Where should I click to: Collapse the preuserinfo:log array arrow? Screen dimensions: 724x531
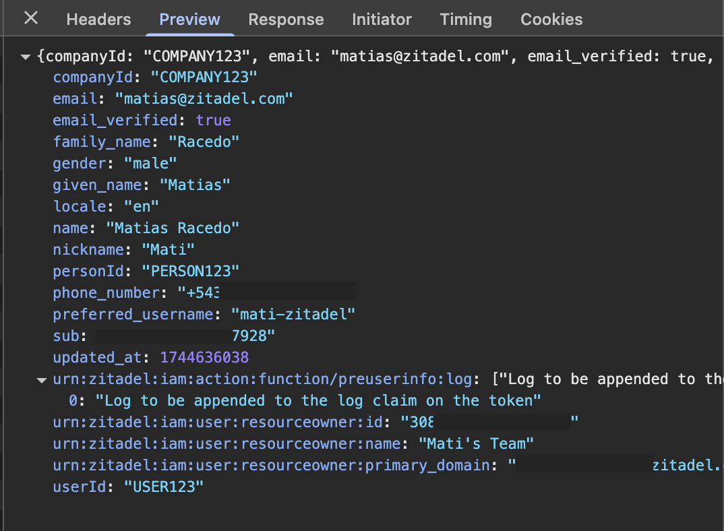pos(42,381)
